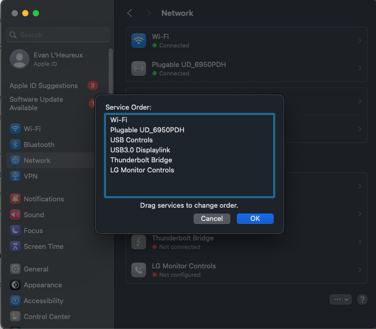Confirm service order with OK button
Image resolution: width=376 pixels, height=329 pixels.
pyautogui.click(x=255, y=218)
